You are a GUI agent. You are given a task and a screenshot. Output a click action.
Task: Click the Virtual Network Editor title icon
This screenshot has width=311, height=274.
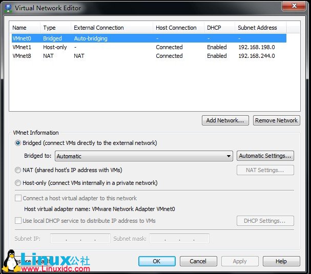(x=8, y=8)
